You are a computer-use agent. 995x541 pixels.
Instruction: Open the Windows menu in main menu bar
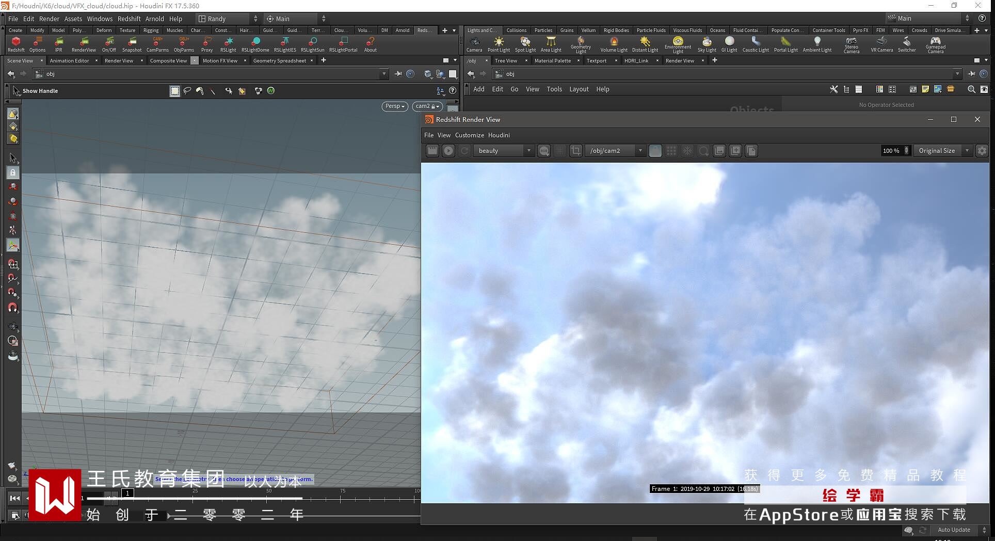100,19
